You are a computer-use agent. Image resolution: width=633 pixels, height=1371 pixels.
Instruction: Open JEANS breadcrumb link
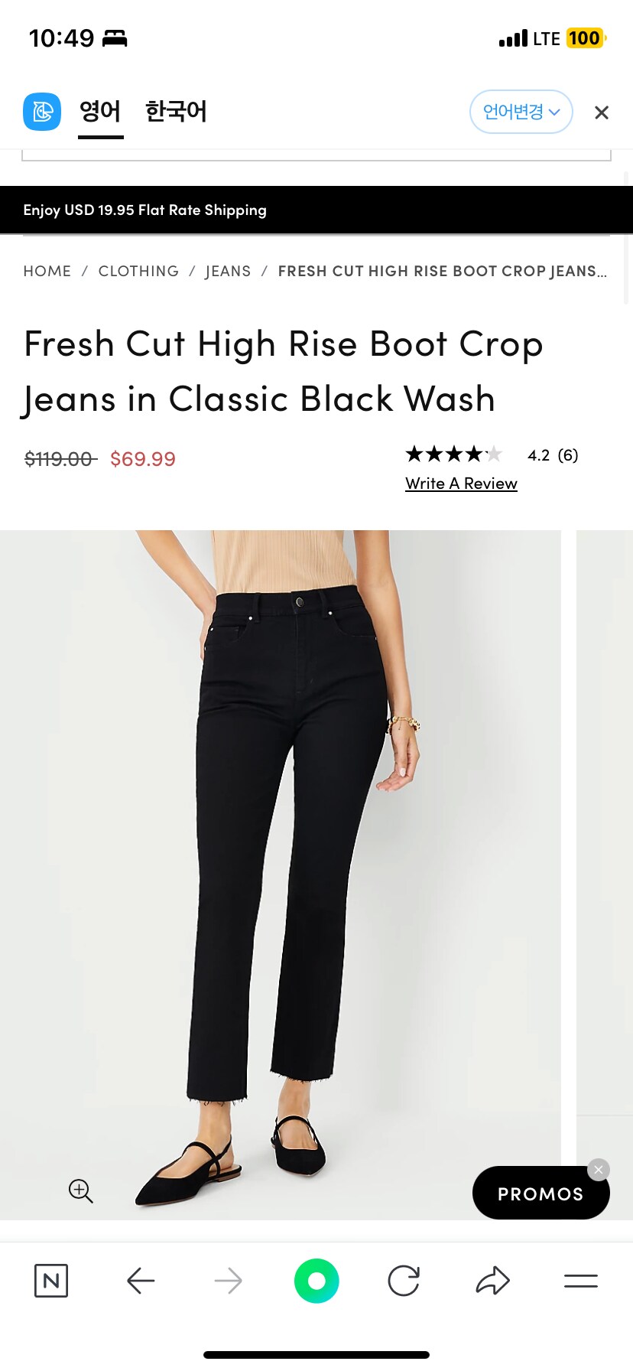click(228, 272)
